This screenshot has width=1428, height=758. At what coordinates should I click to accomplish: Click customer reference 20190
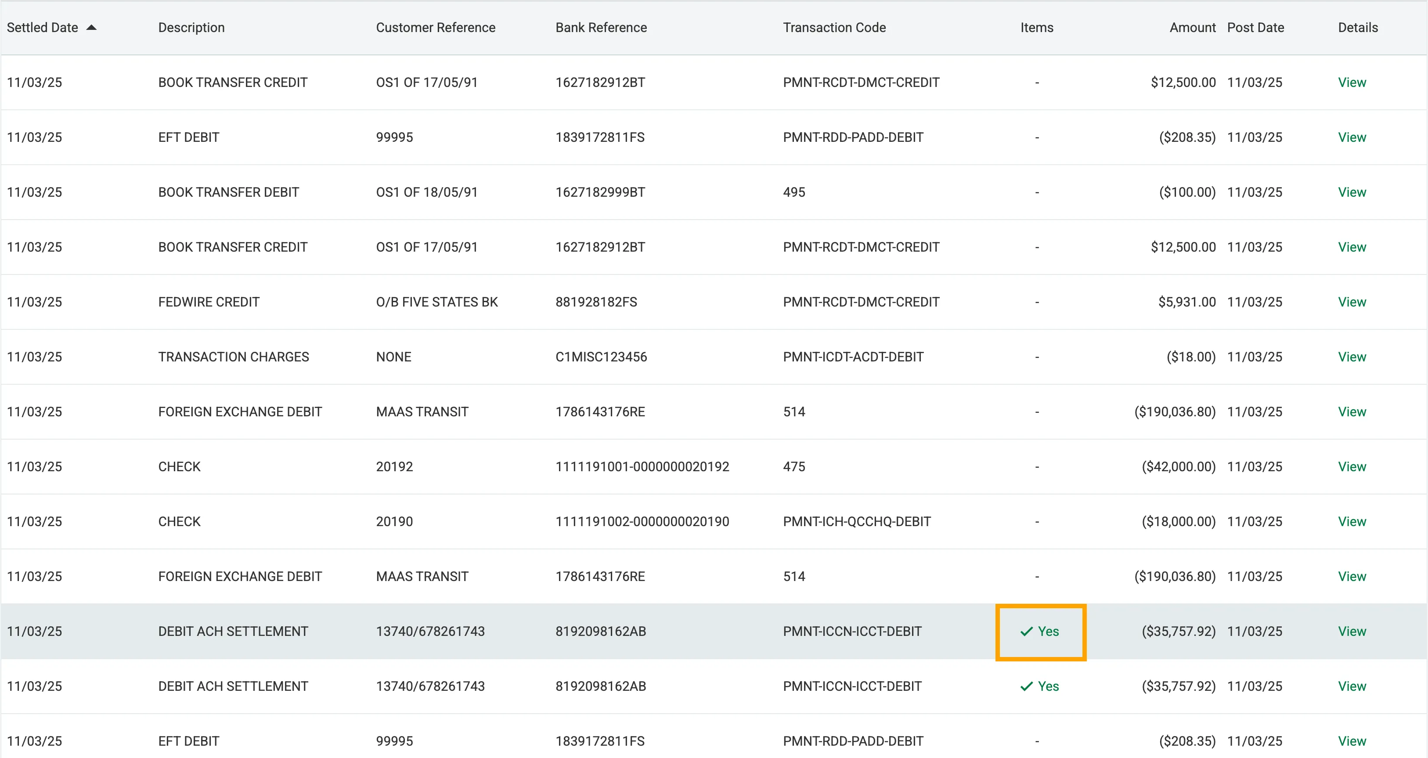click(x=394, y=521)
